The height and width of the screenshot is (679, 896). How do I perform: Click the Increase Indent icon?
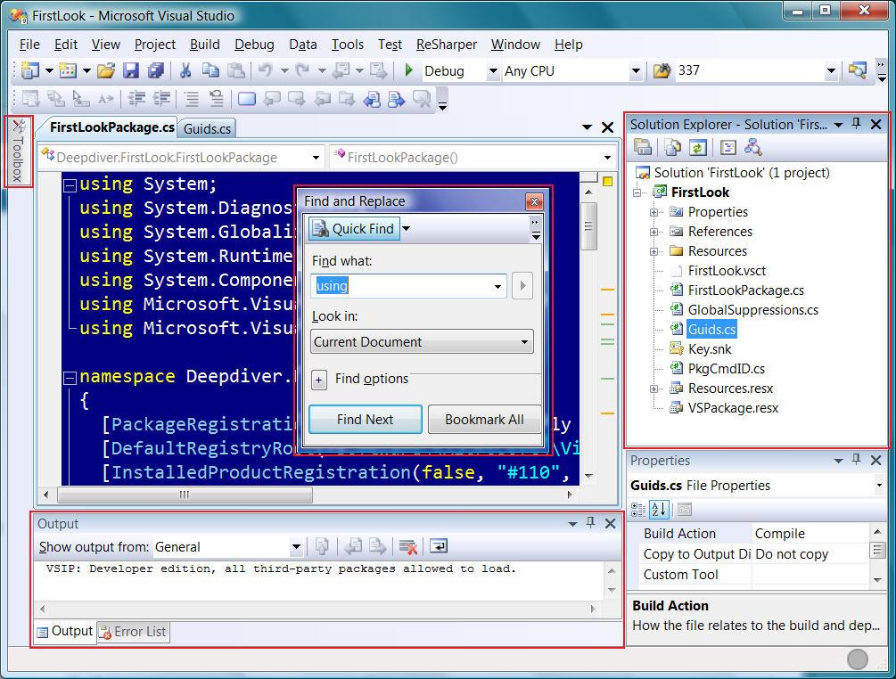[x=161, y=99]
